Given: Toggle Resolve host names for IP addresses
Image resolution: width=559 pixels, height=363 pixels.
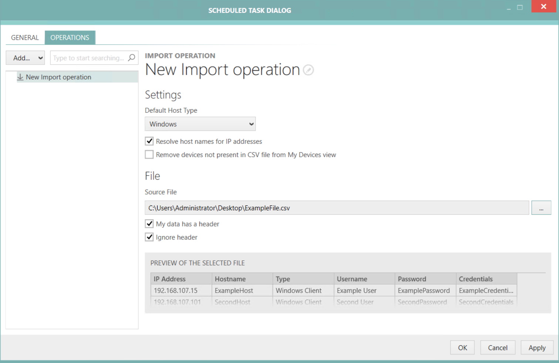Looking at the screenshot, I should tap(149, 141).
